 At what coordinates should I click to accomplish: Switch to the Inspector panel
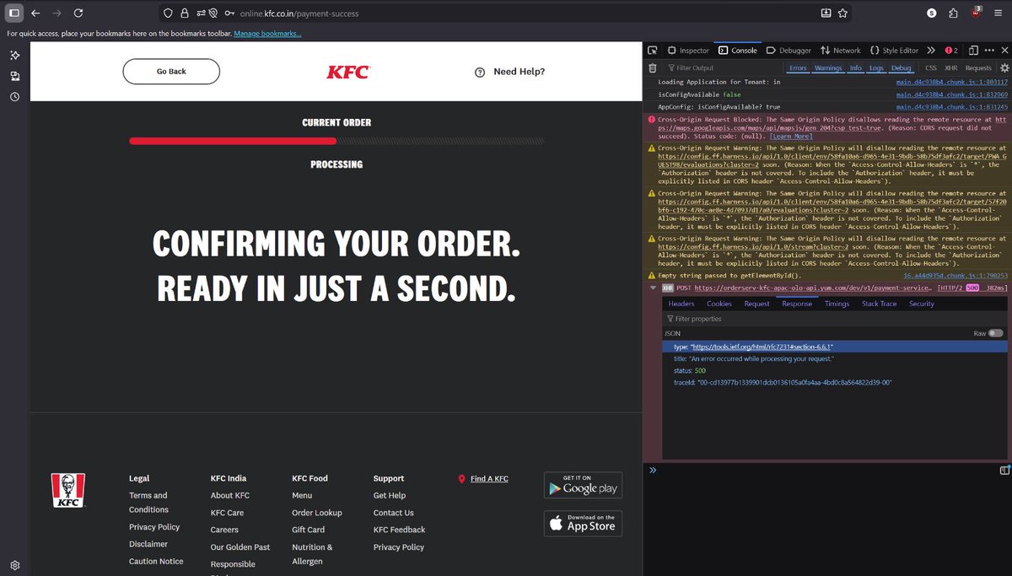[x=689, y=50]
